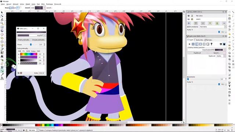Toggle visibility of Flat colors layer
The image size is (235, 132).
[188, 16]
